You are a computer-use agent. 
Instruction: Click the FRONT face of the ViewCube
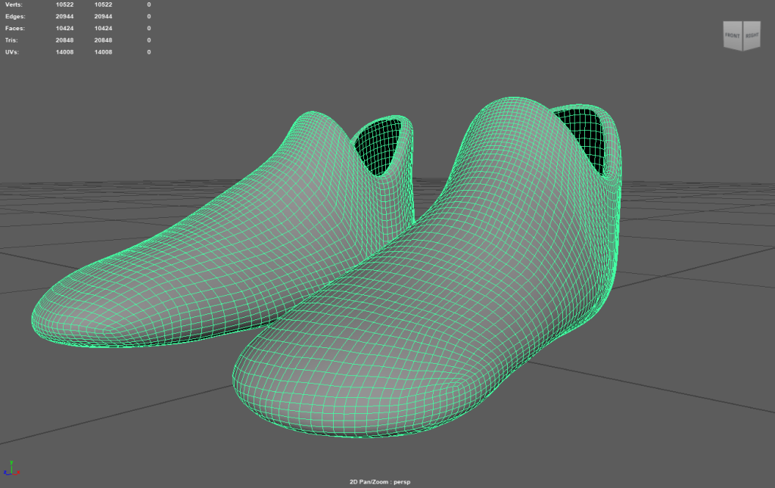(732, 36)
